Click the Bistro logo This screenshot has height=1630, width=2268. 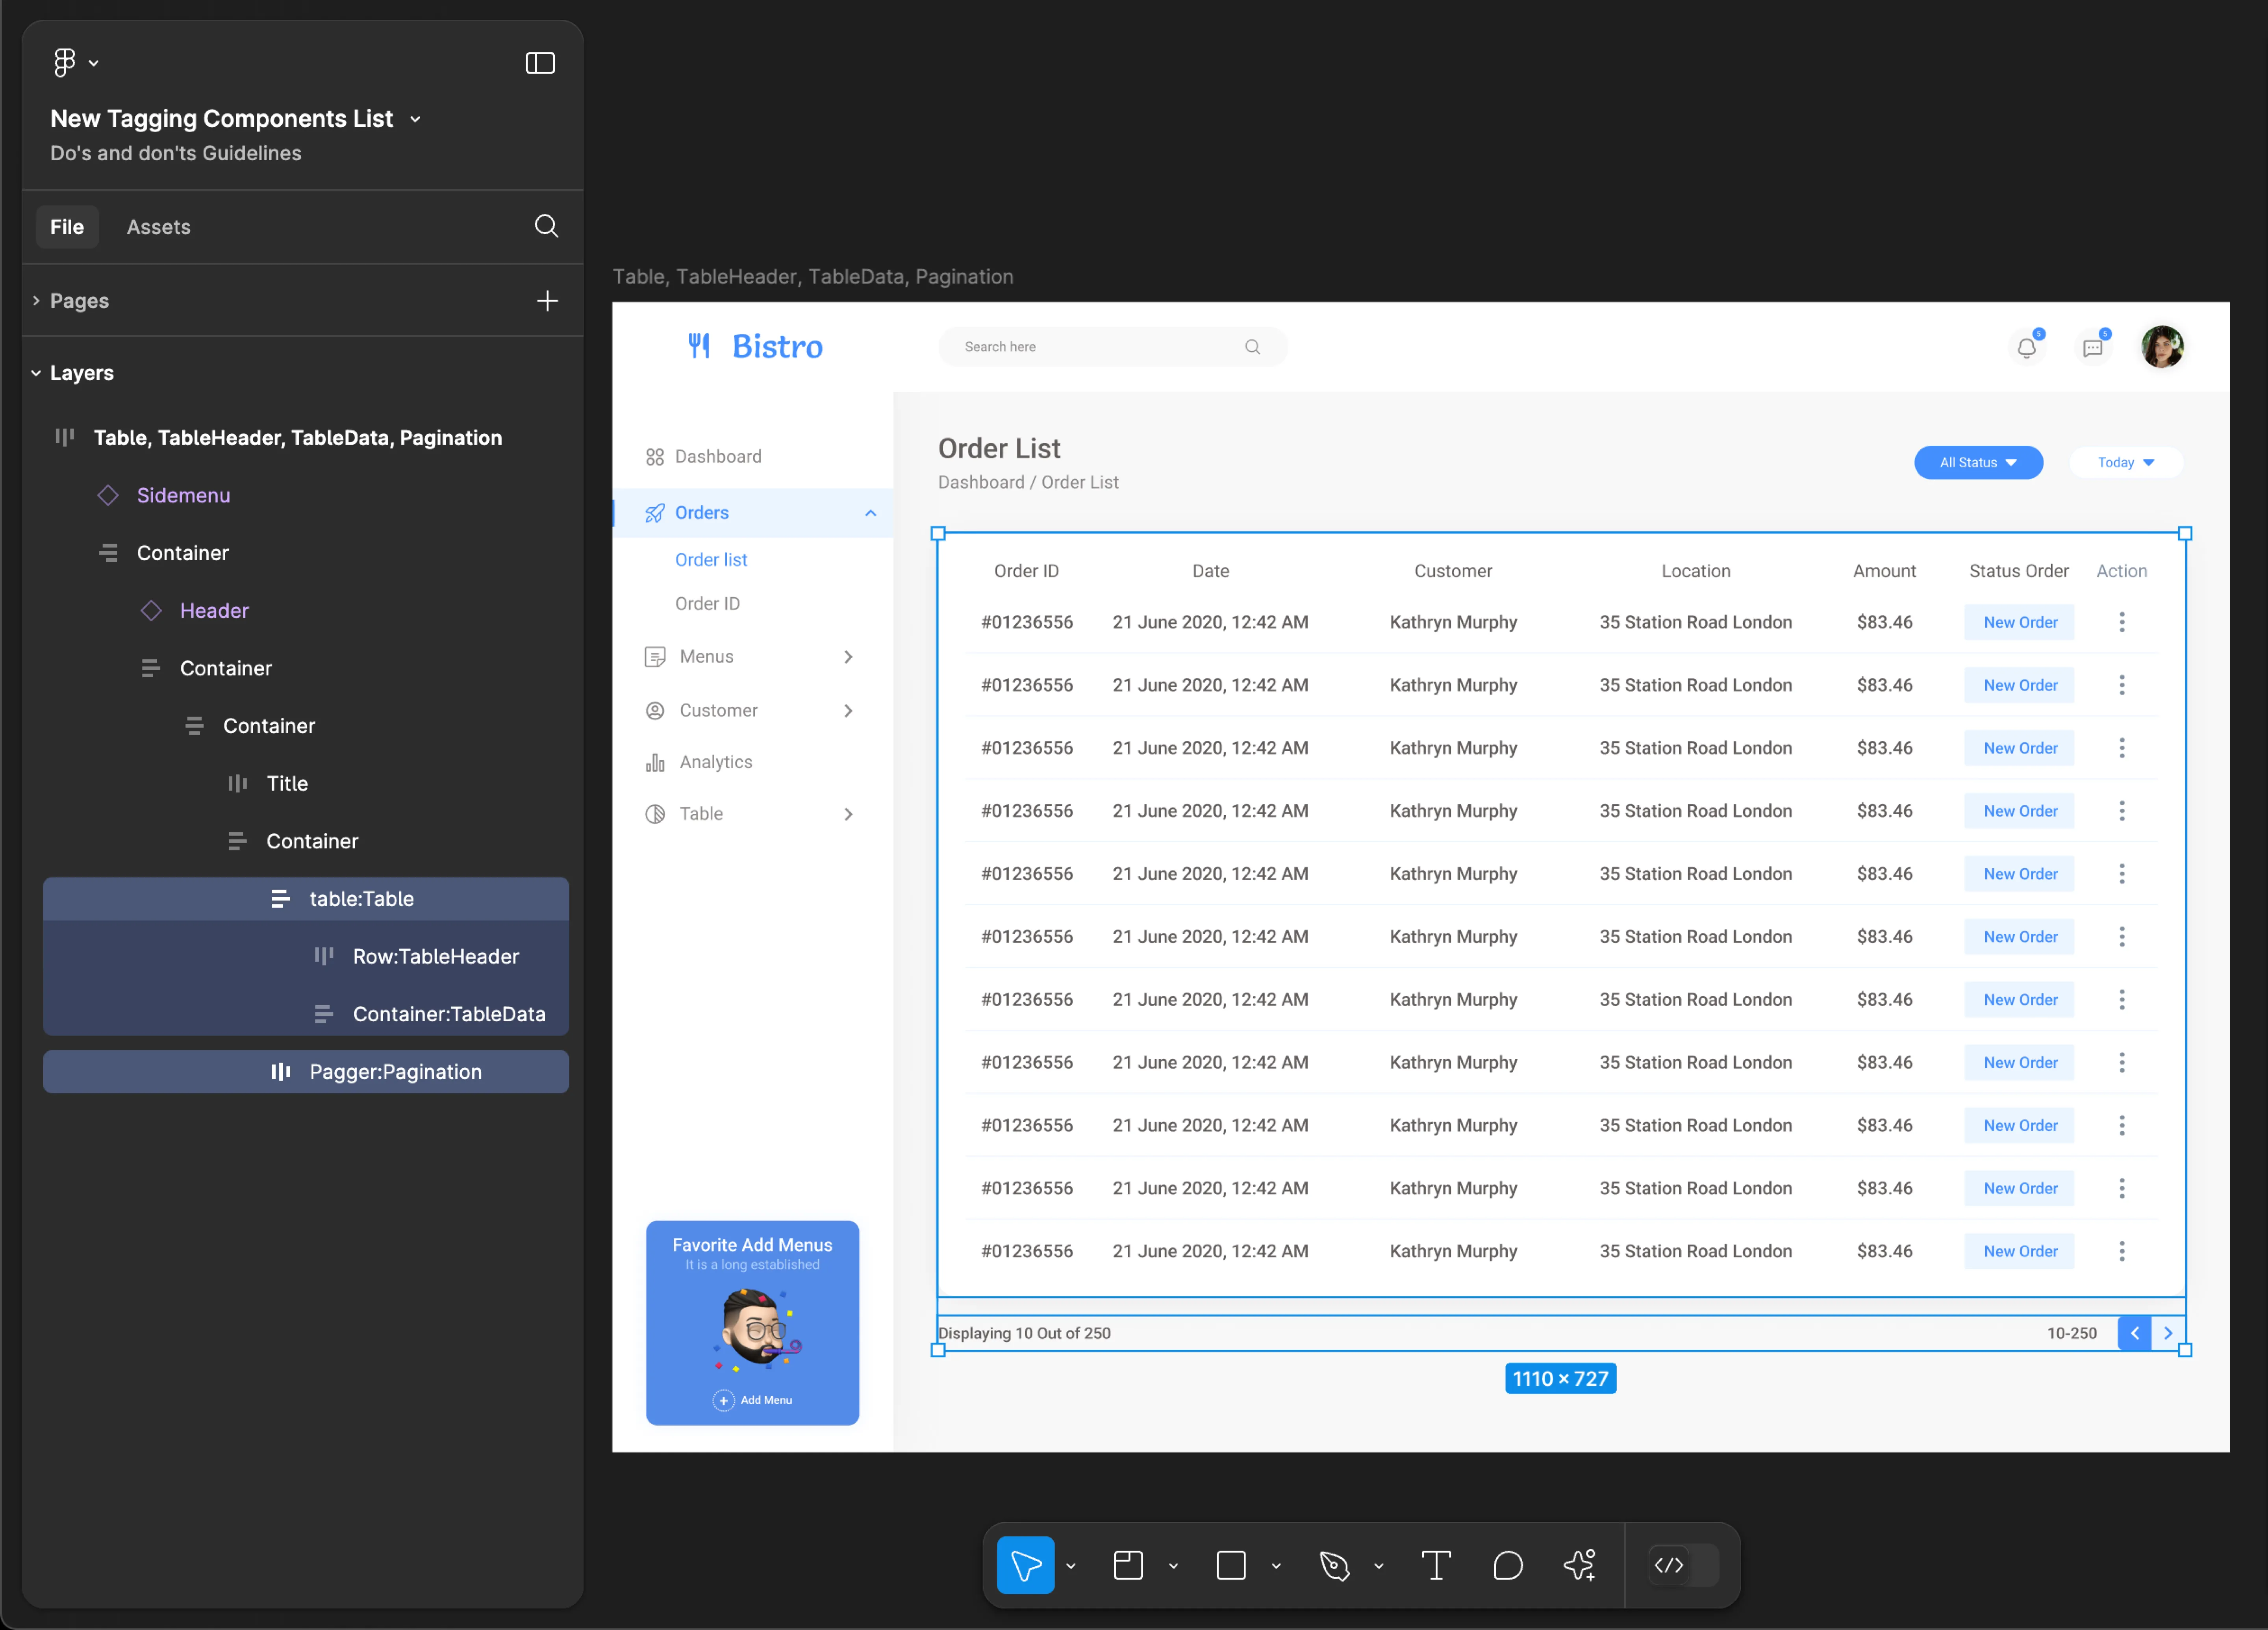tap(755, 346)
